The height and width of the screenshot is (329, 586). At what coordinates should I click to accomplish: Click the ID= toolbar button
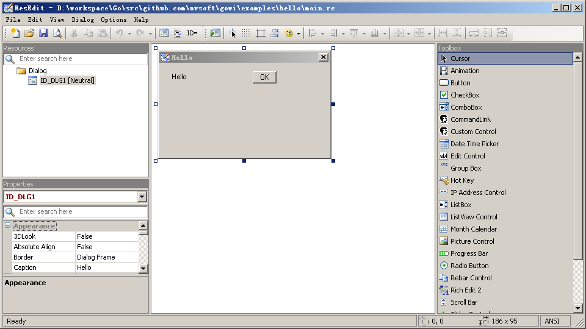192,33
